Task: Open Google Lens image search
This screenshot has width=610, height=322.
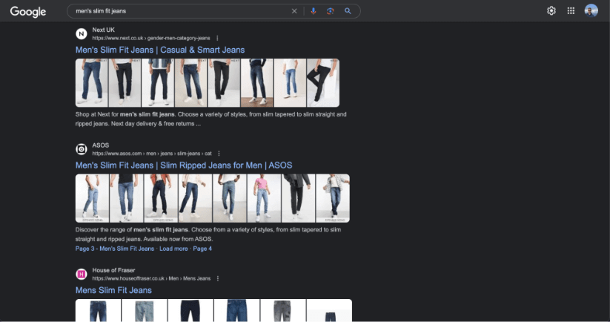Action: pos(331,11)
